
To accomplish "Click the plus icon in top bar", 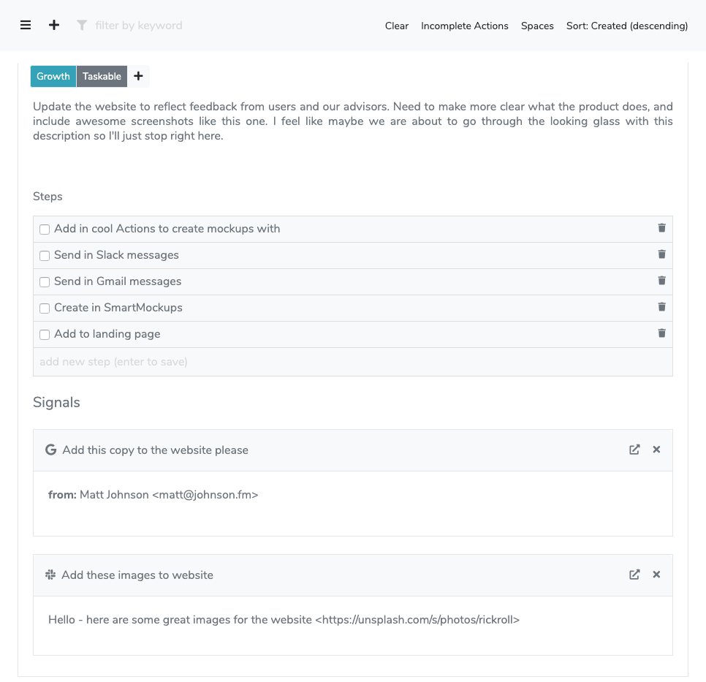I will (x=54, y=26).
